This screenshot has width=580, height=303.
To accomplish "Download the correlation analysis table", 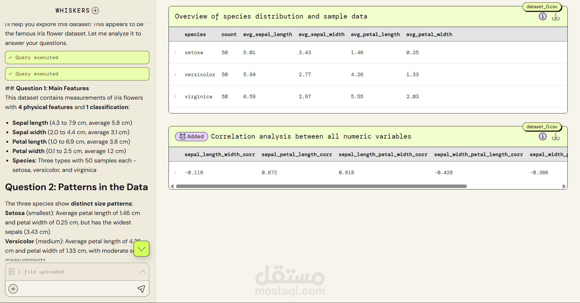I will click(556, 136).
